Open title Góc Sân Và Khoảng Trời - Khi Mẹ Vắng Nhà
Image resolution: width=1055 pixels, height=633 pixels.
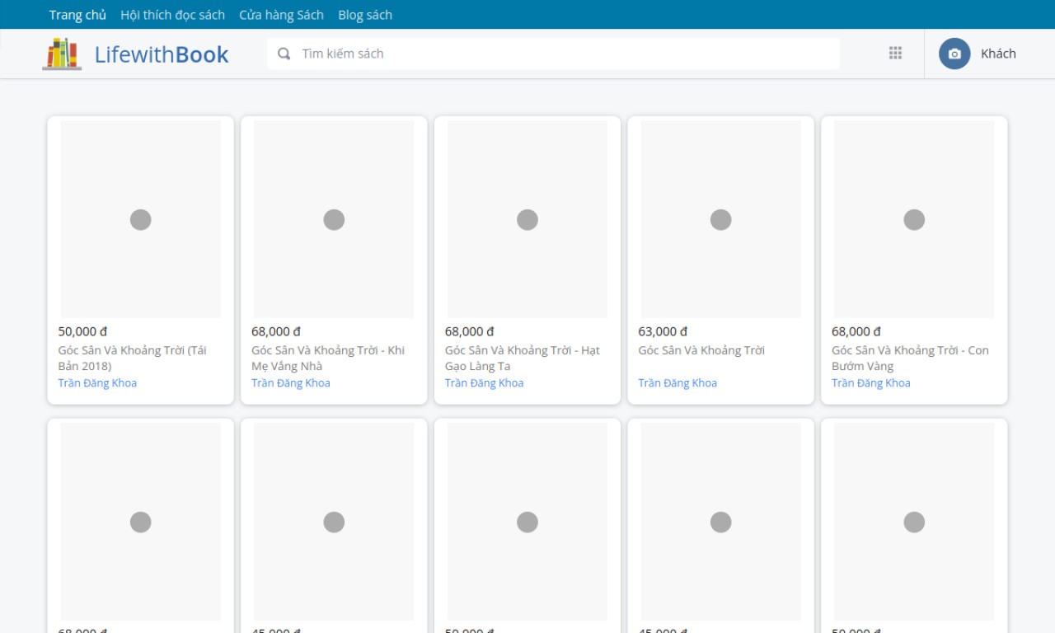[x=328, y=358]
